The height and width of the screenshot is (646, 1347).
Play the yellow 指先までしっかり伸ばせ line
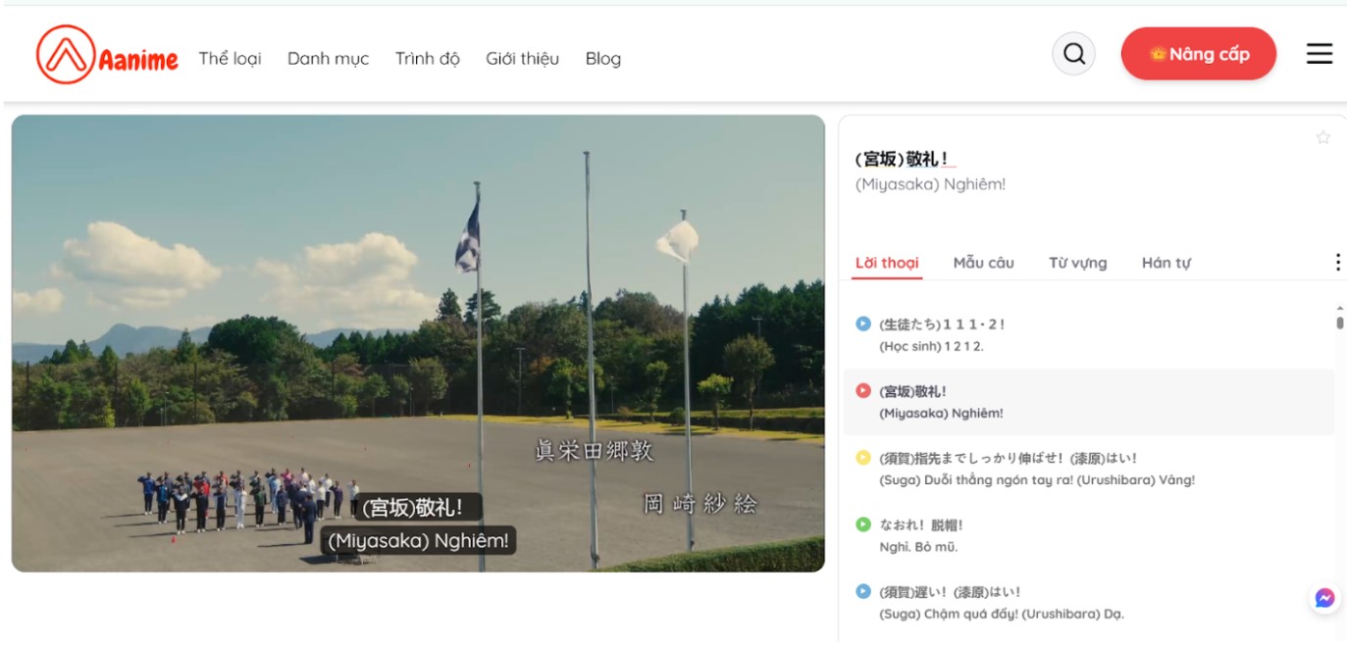[x=863, y=457]
